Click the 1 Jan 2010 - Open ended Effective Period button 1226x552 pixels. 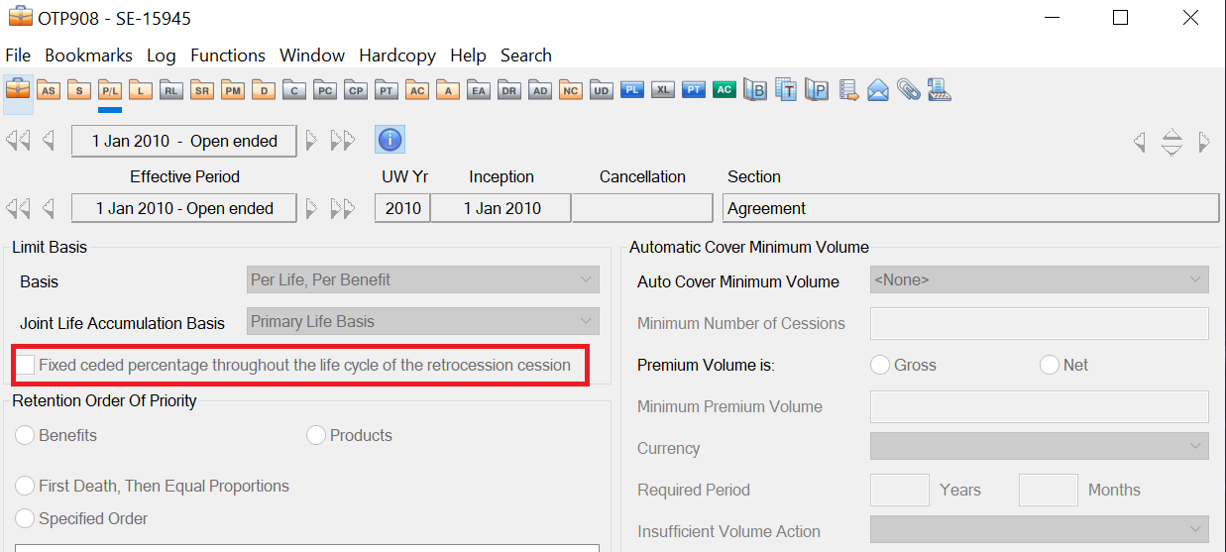coord(184,208)
